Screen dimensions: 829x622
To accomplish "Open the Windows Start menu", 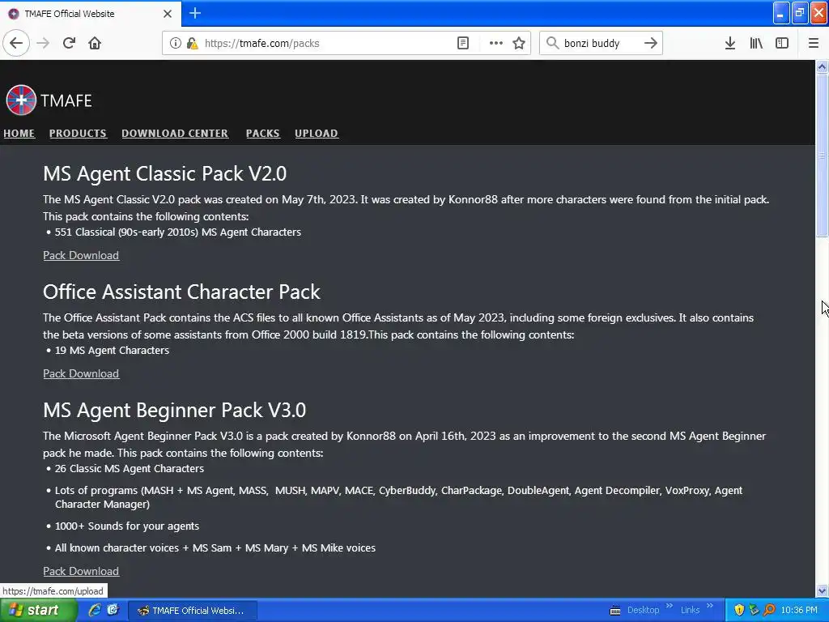I will [38, 610].
